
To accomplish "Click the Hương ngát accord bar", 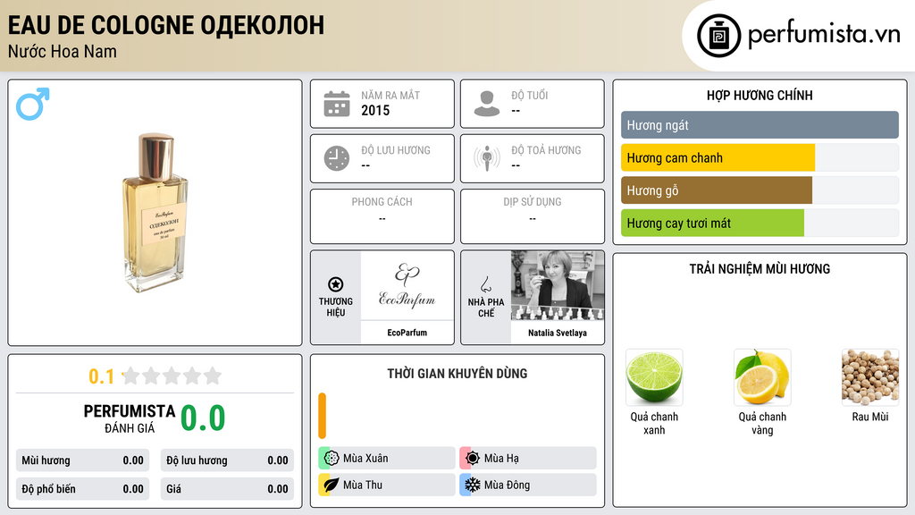I will 760,125.
